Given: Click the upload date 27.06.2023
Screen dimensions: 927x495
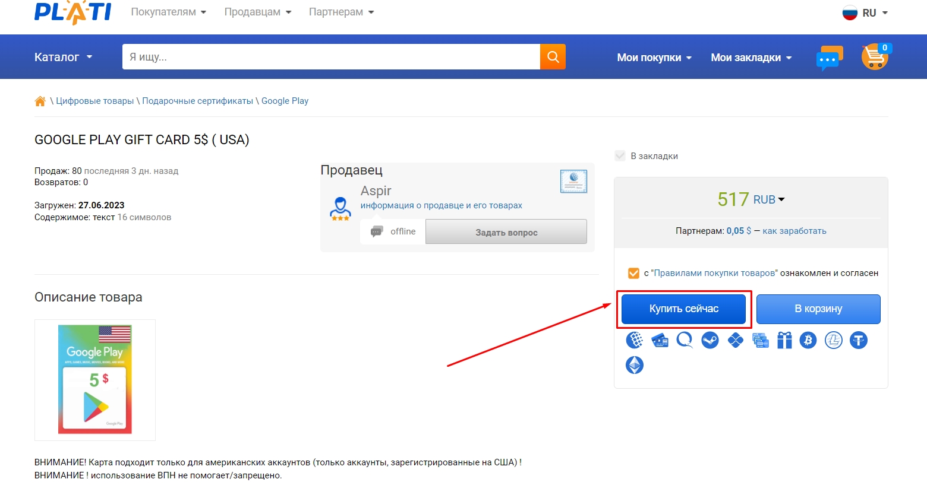Looking at the screenshot, I should tap(102, 205).
